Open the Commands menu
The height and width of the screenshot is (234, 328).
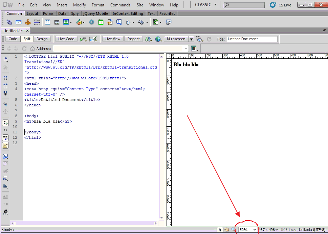[x=120, y=5]
